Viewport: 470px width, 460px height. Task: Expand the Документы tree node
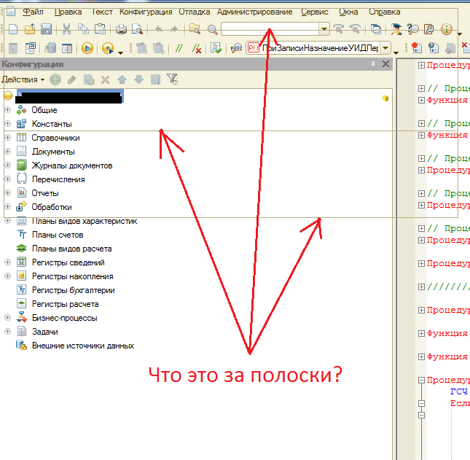pyautogui.click(x=8, y=152)
